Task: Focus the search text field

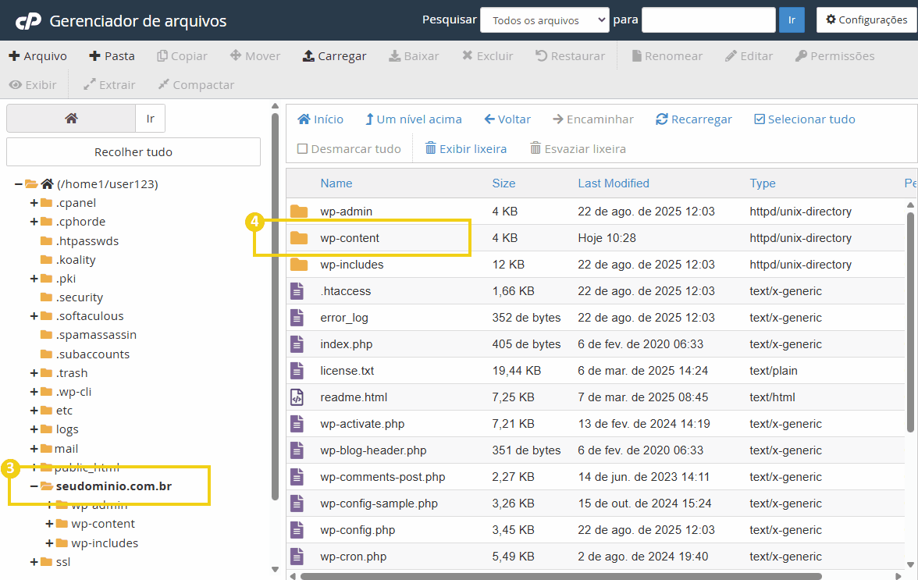Action: click(709, 20)
